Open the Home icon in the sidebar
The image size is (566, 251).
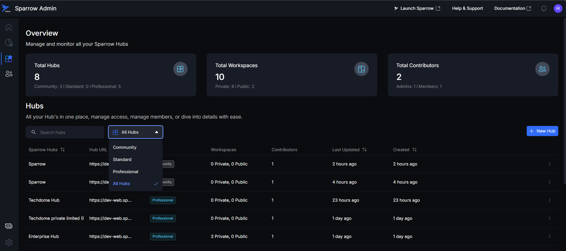pos(9,27)
